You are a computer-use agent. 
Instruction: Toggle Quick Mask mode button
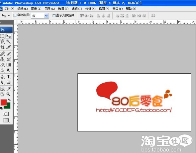[x=6, y=114]
